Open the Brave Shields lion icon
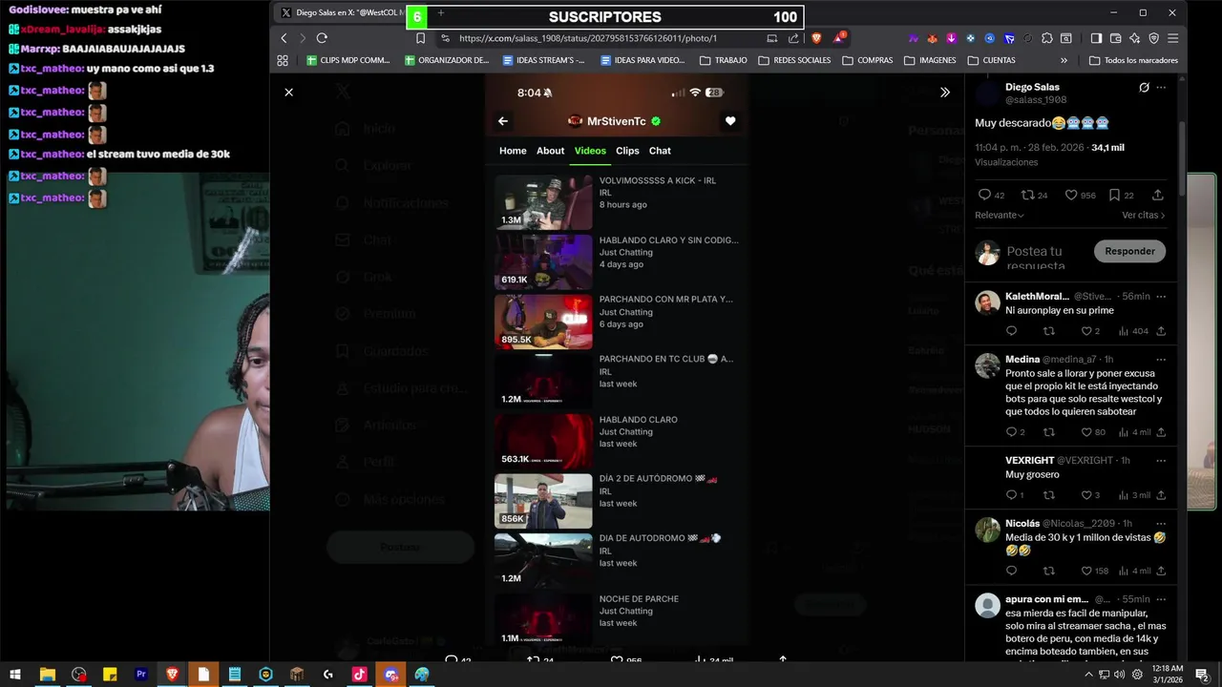This screenshot has width=1222, height=687. click(x=816, y=38)
